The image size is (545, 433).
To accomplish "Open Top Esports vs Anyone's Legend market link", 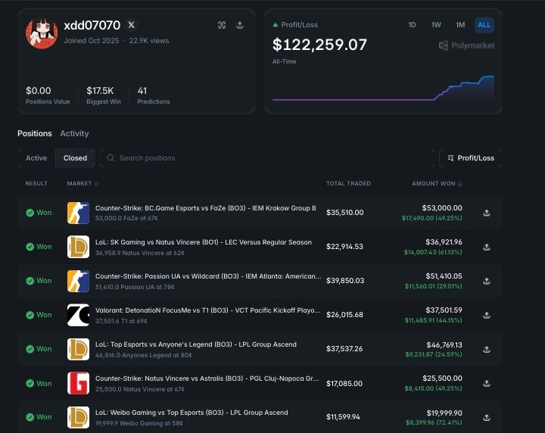I will point(196,344).
